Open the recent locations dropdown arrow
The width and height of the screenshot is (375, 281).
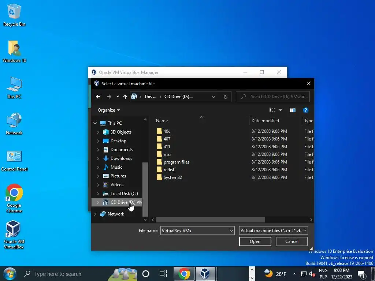tap(118, 97)
